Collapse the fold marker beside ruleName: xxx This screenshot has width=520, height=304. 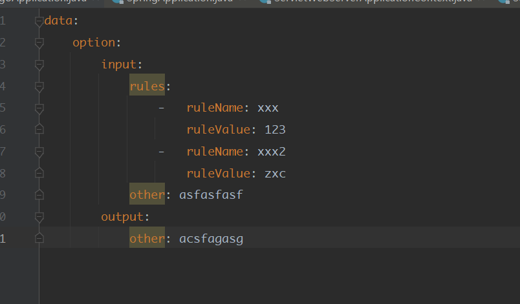(x=39, y=109)
